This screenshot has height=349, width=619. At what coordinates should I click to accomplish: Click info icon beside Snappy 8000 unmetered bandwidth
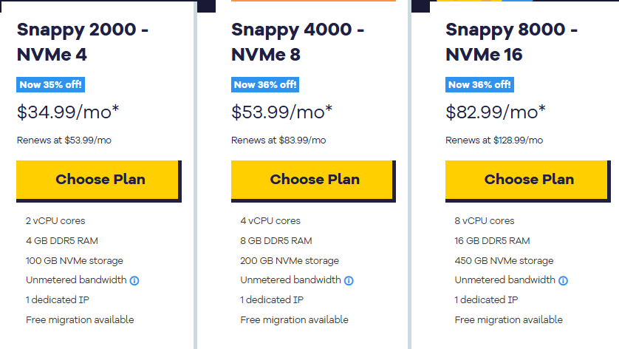[563, 281]
